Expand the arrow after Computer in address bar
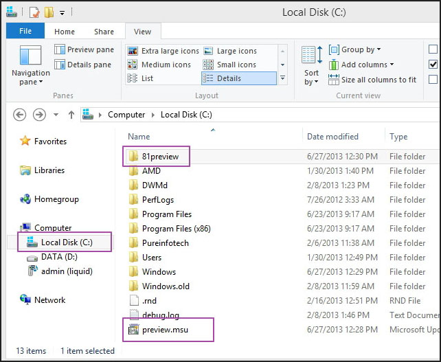 tap(153, 115)
